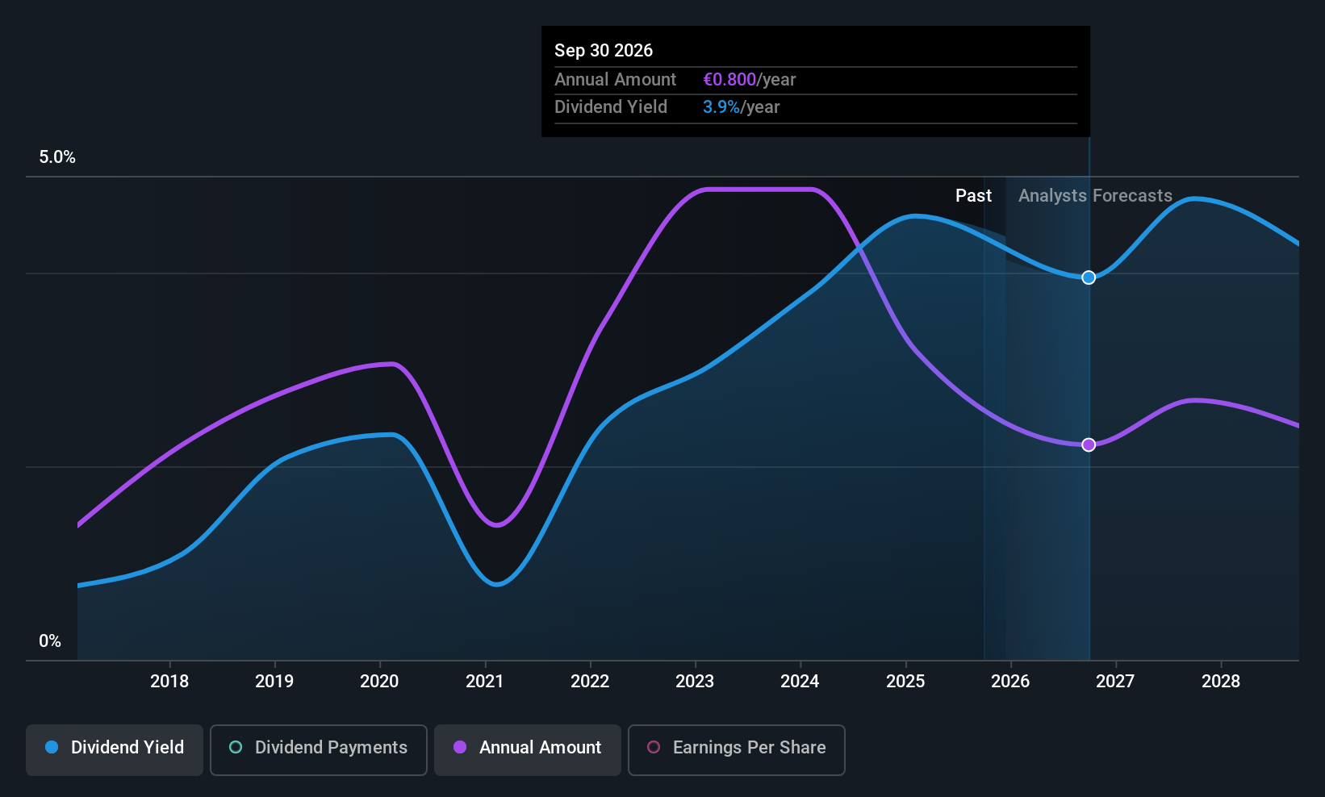Select the purple annual amount data point marker
The width and height of the screenshot is (1325, 797).
pyautogui.click(x=1089, y=444)
